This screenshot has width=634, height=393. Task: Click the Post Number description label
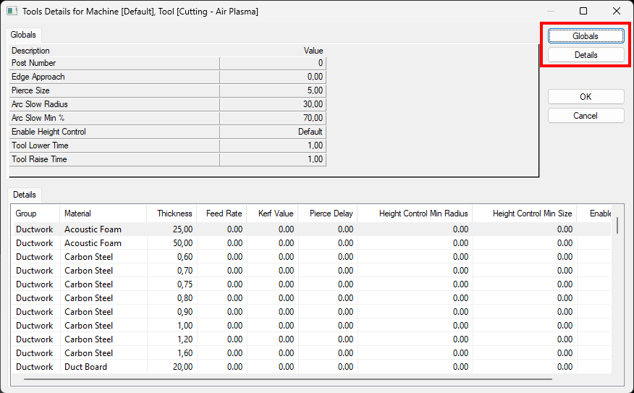point(33,63)
